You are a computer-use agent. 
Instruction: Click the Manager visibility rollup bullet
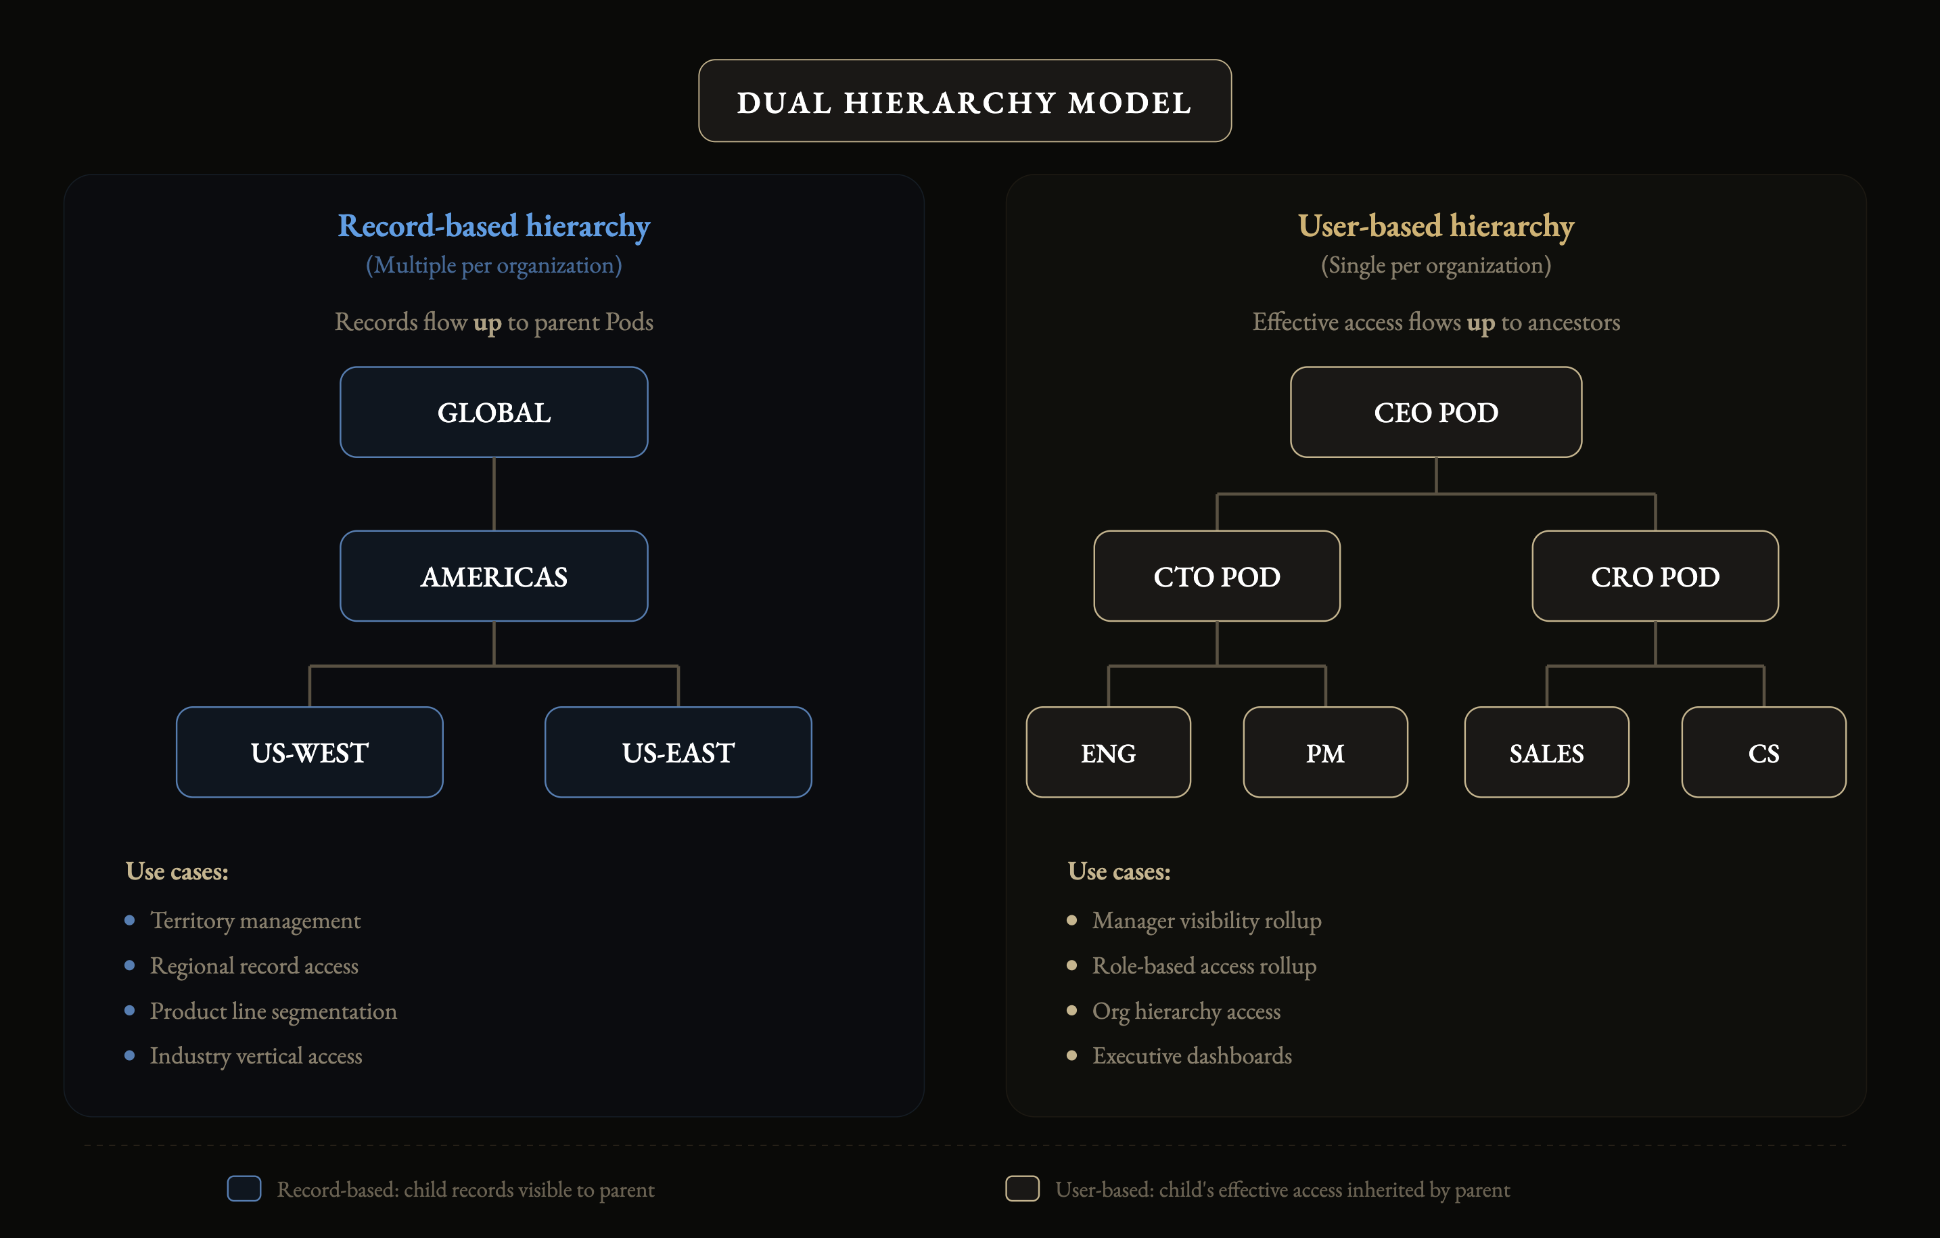[1206, 921]
